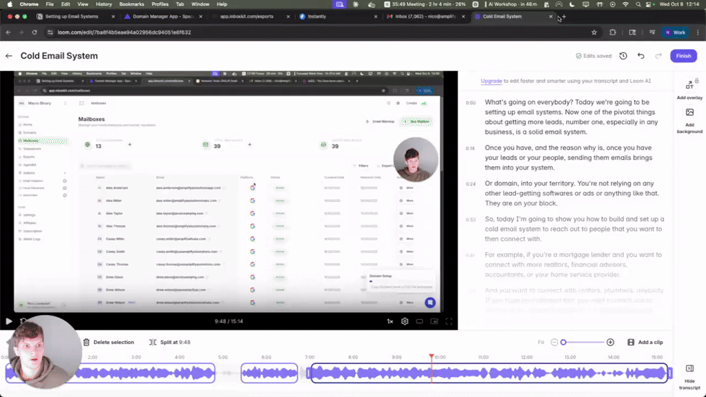The height and width of the screenshot is (397, 706).
Task: Click the timeline zoom slider handle
Action: (x=563, y=342)
